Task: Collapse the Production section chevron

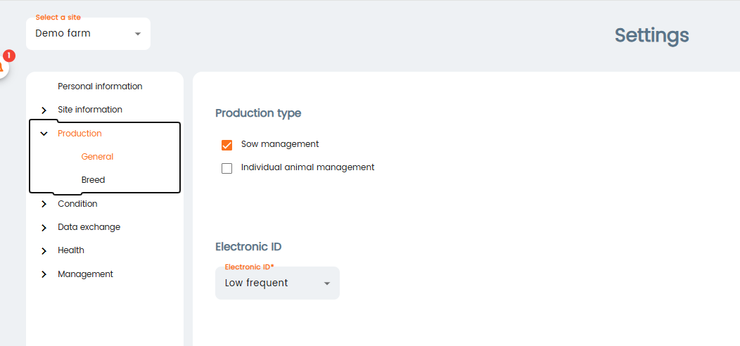Action: click(44, 134)
